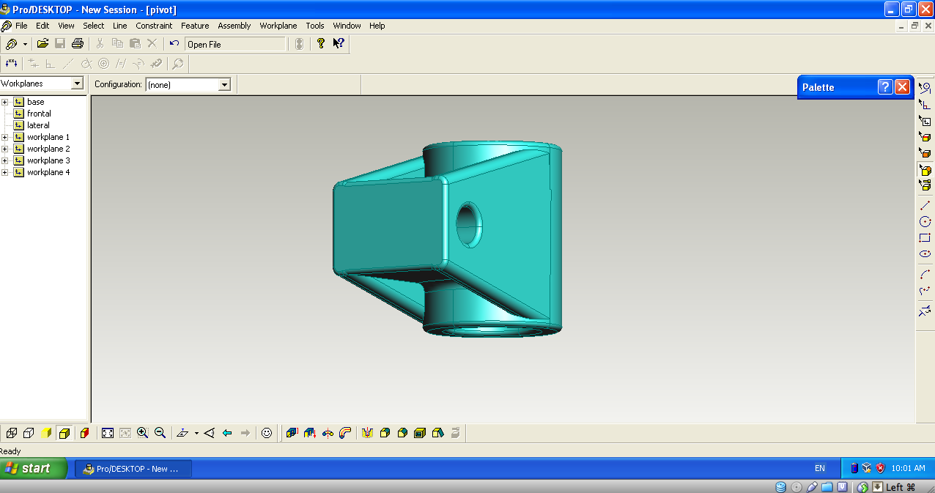Viewport: 935px width, 493px height.
Task: Select the Select Edges tool in right toolbar
Action: pyautogui.click(x=925, y=137)
